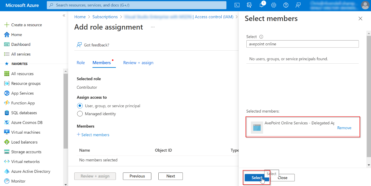Choose the Managed identity radio option

pyautogui.click(x=80, y=114)
